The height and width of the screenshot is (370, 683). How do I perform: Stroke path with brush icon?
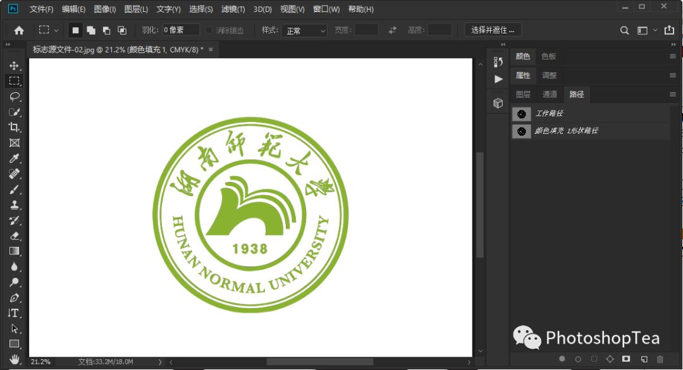[x=578, y=359]
